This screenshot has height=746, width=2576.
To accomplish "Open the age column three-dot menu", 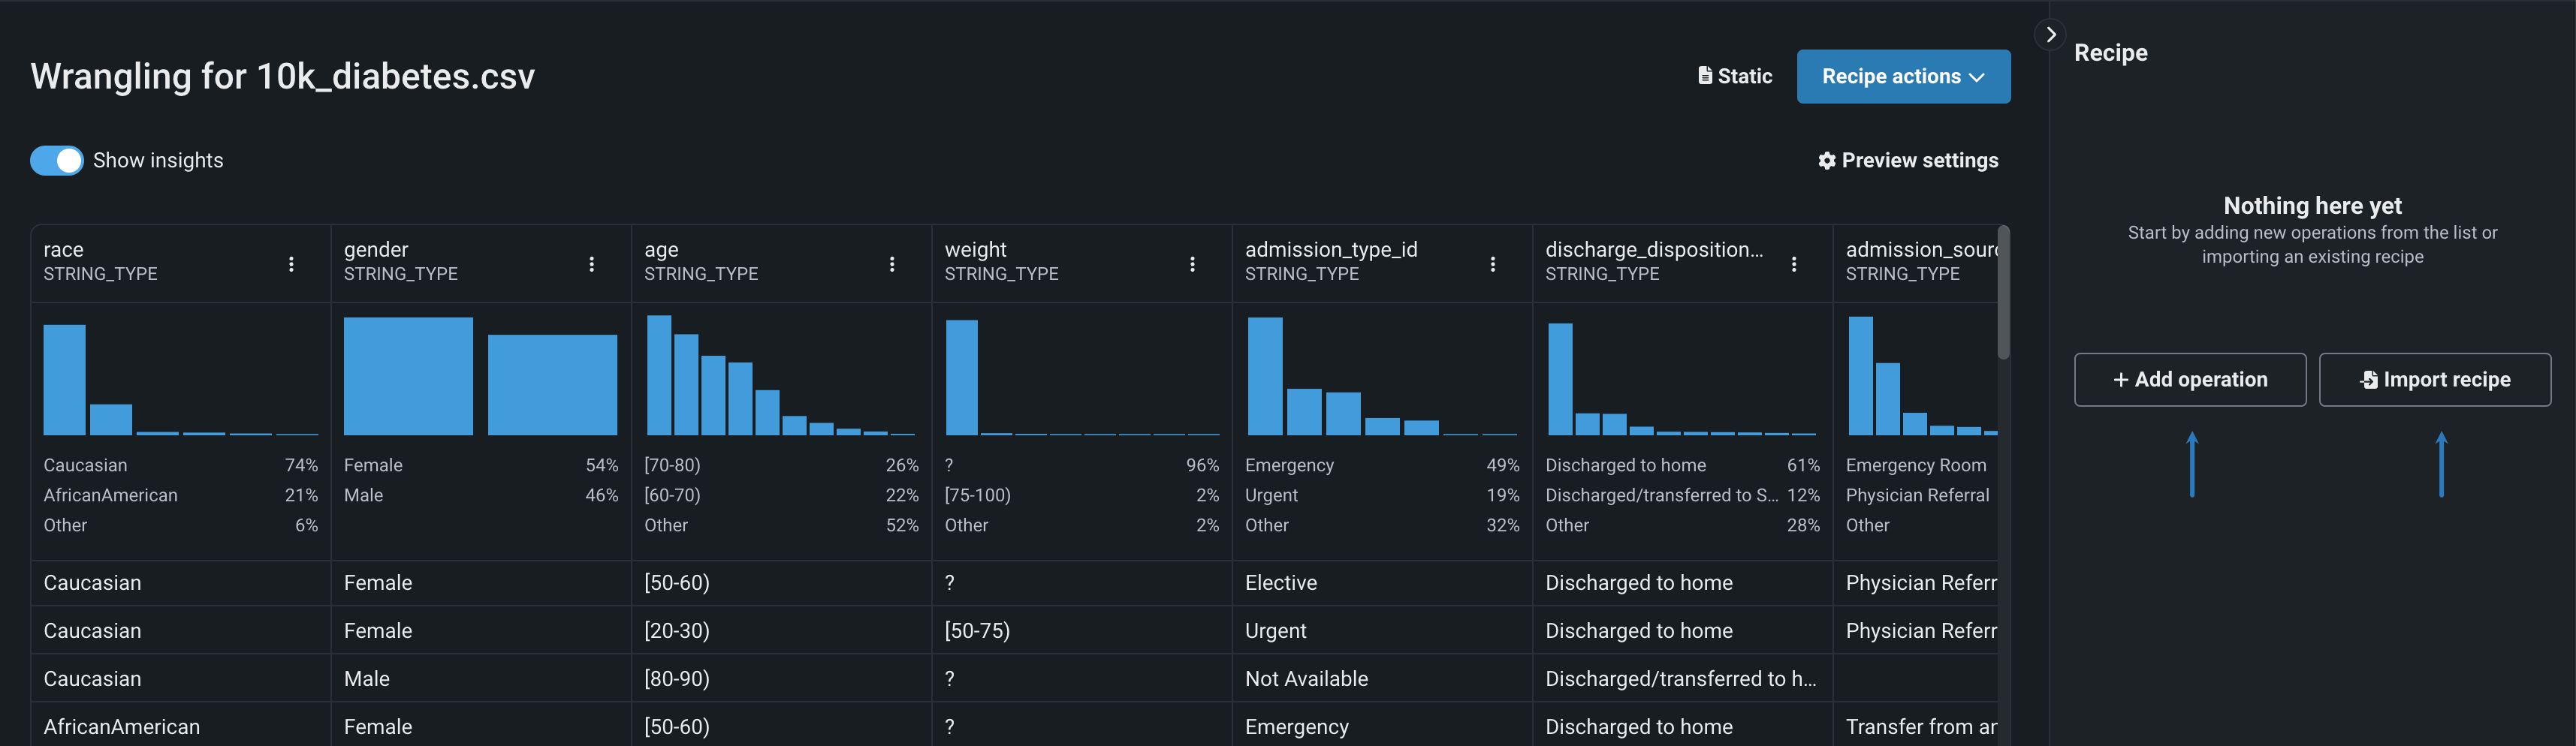I will tap(892, 263).
